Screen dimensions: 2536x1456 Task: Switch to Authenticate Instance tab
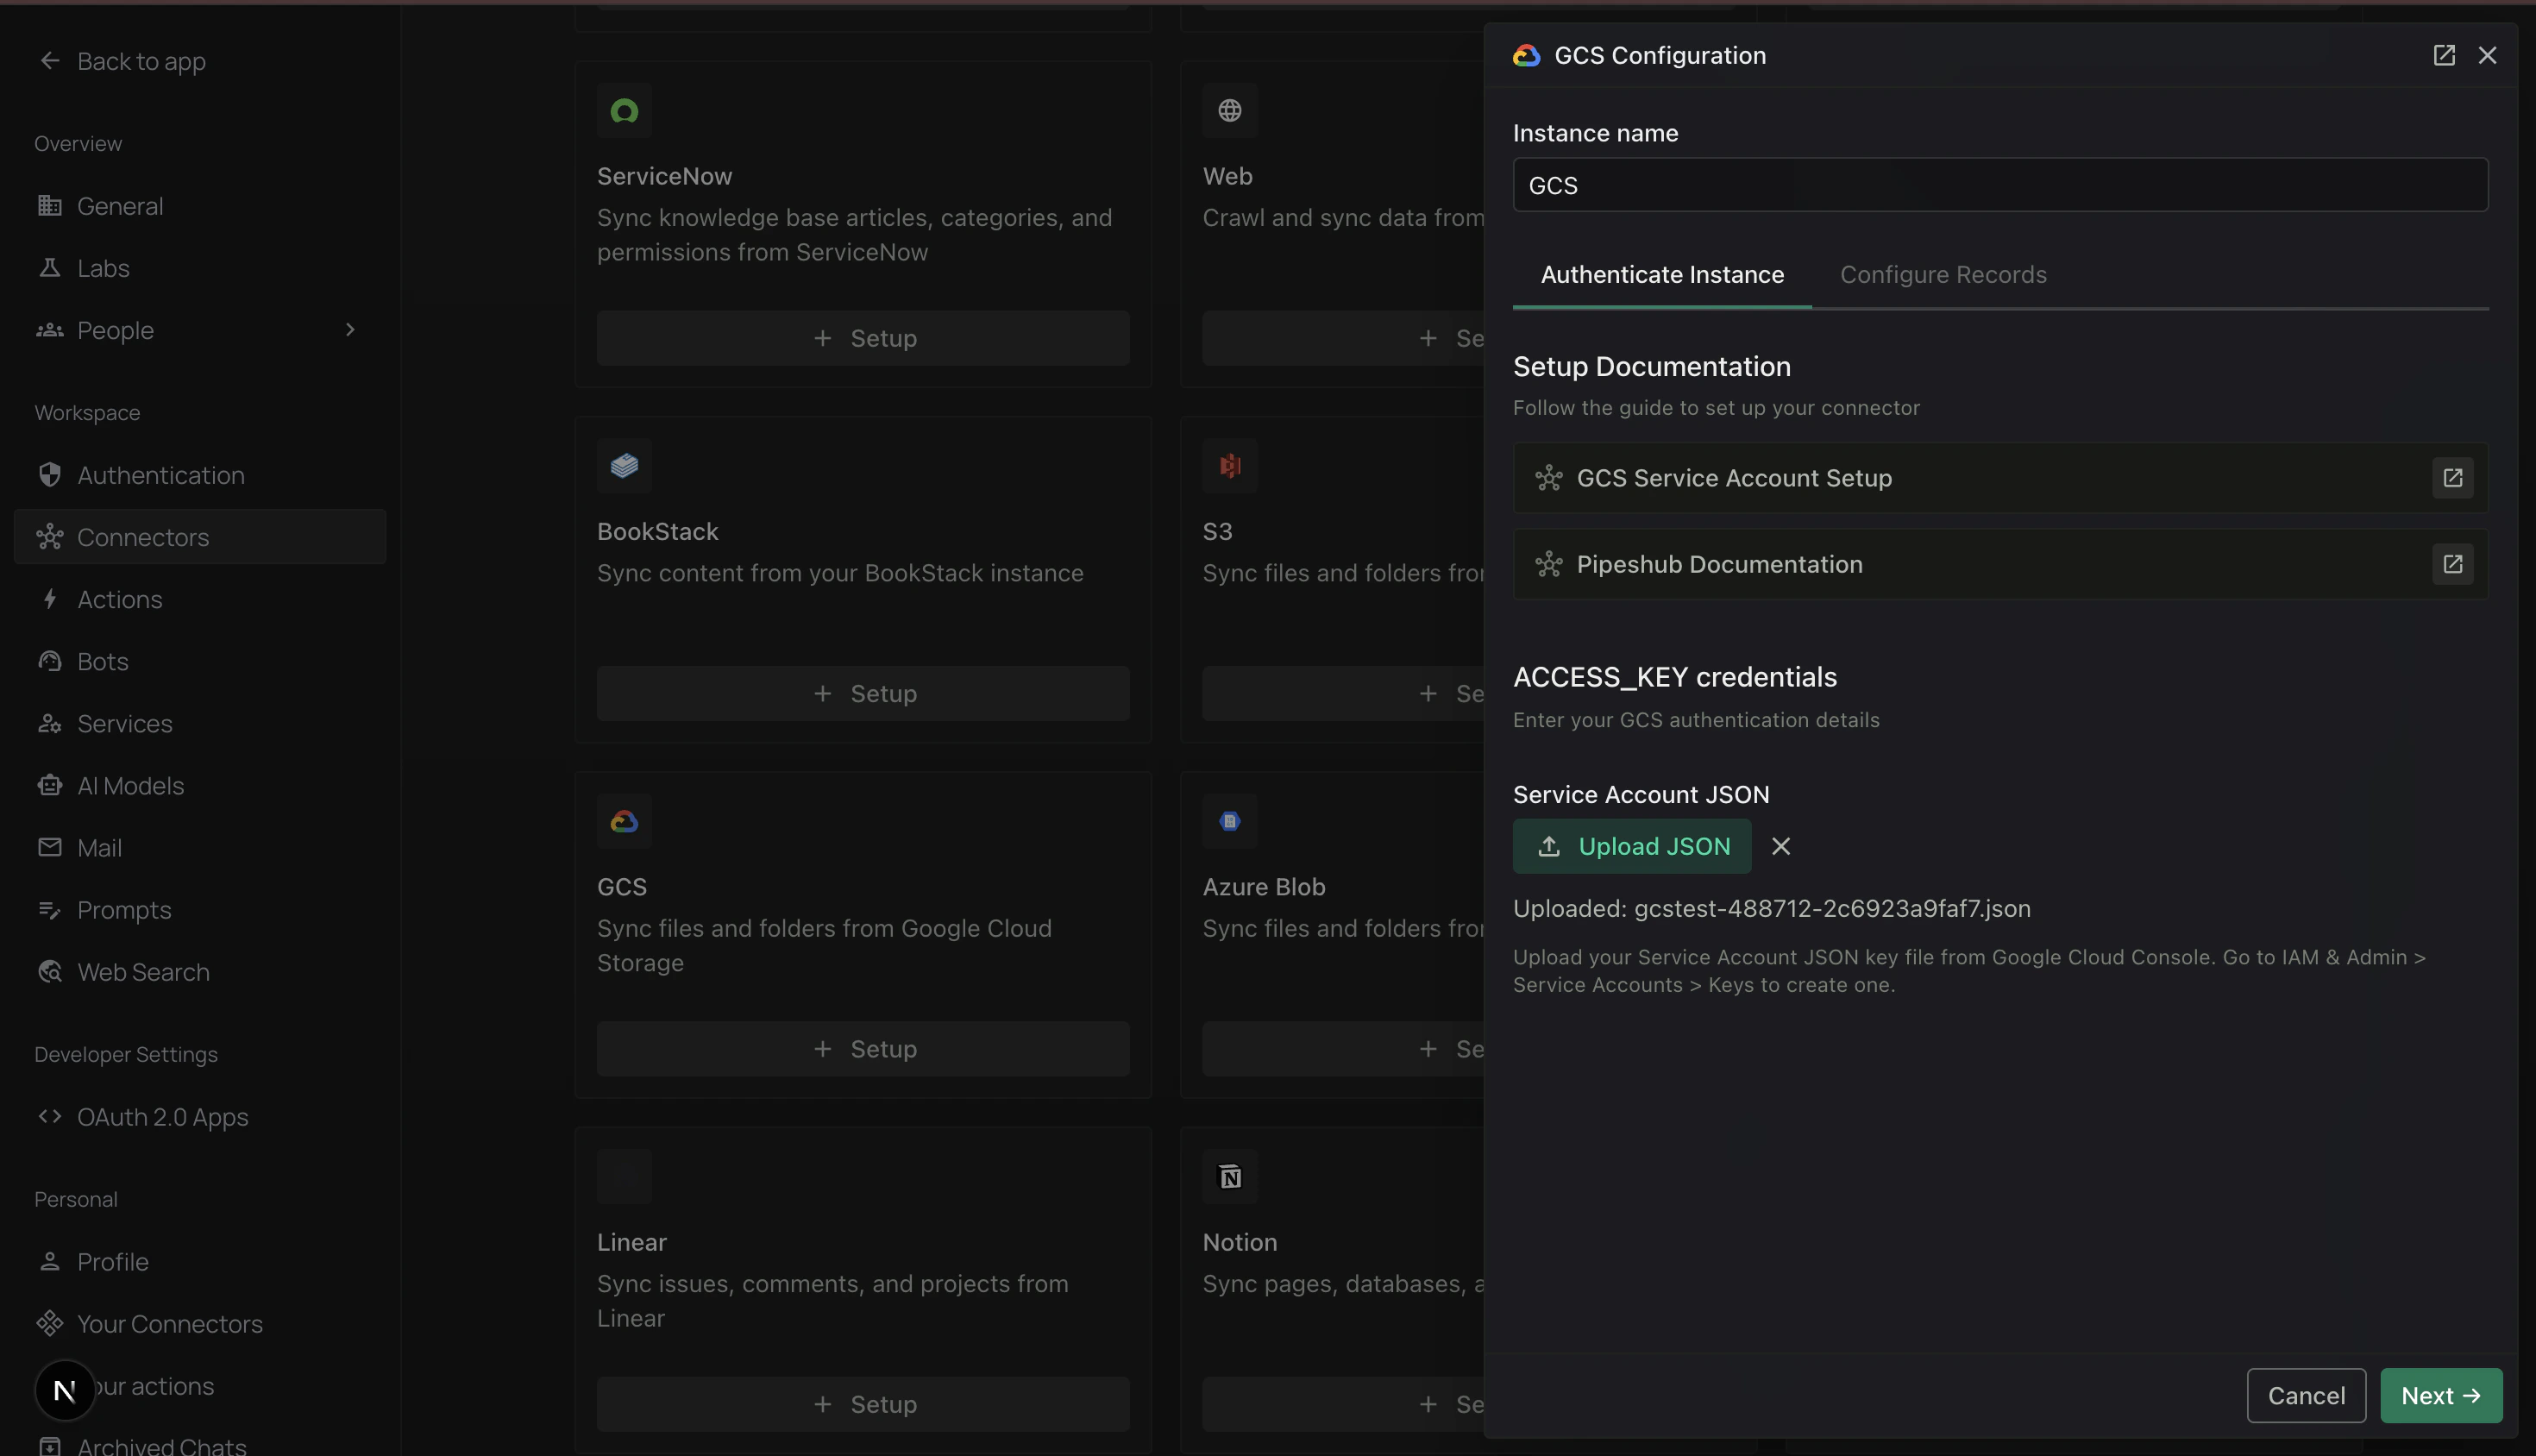pyautogui.click(x=1662, y=275)
